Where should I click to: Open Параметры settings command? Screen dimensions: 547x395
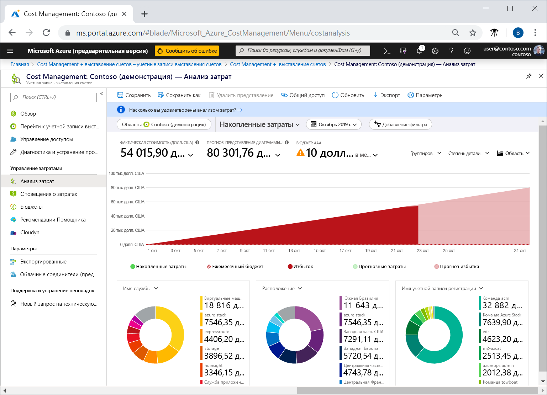click(426, 95)
